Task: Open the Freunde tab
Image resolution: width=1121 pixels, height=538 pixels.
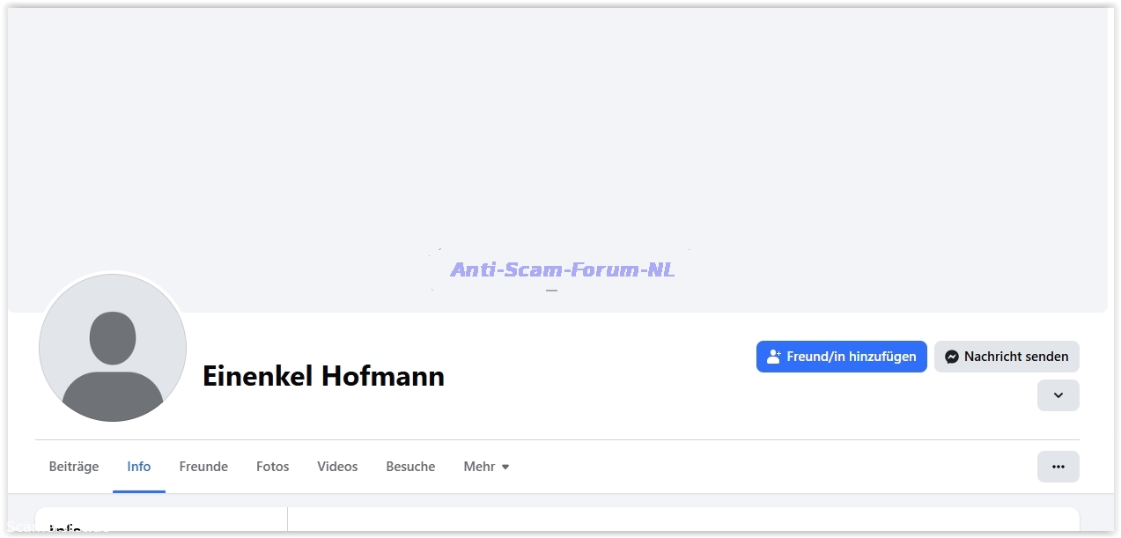Action: point(203,467)
